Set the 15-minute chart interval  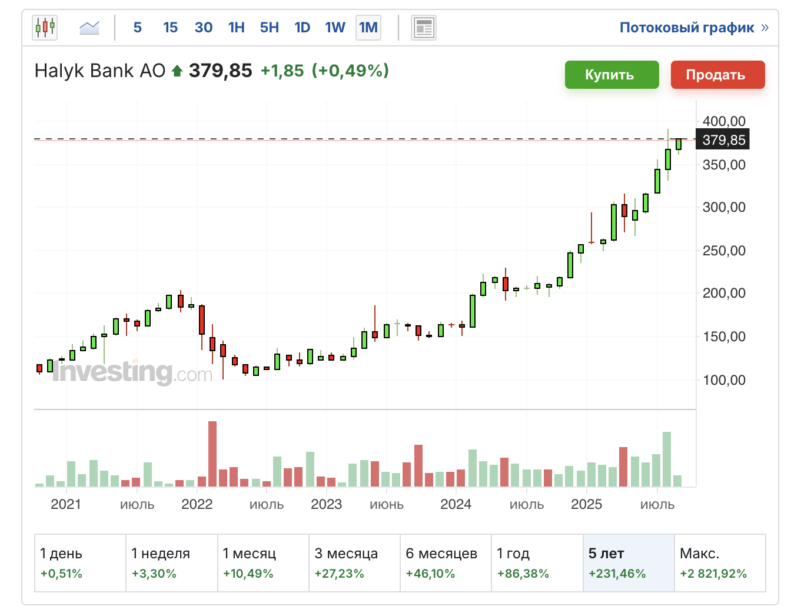coord(171,28)
